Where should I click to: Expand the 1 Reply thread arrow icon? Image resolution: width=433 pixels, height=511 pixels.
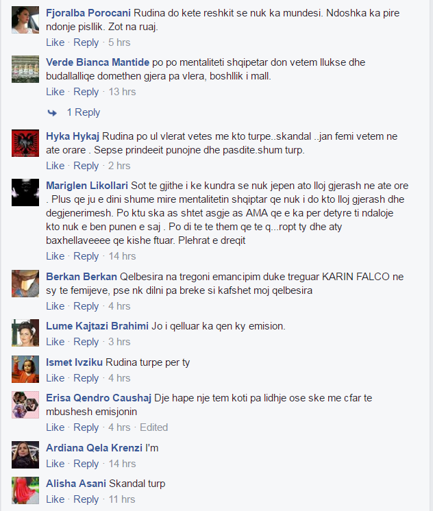[x=52, y=113]
